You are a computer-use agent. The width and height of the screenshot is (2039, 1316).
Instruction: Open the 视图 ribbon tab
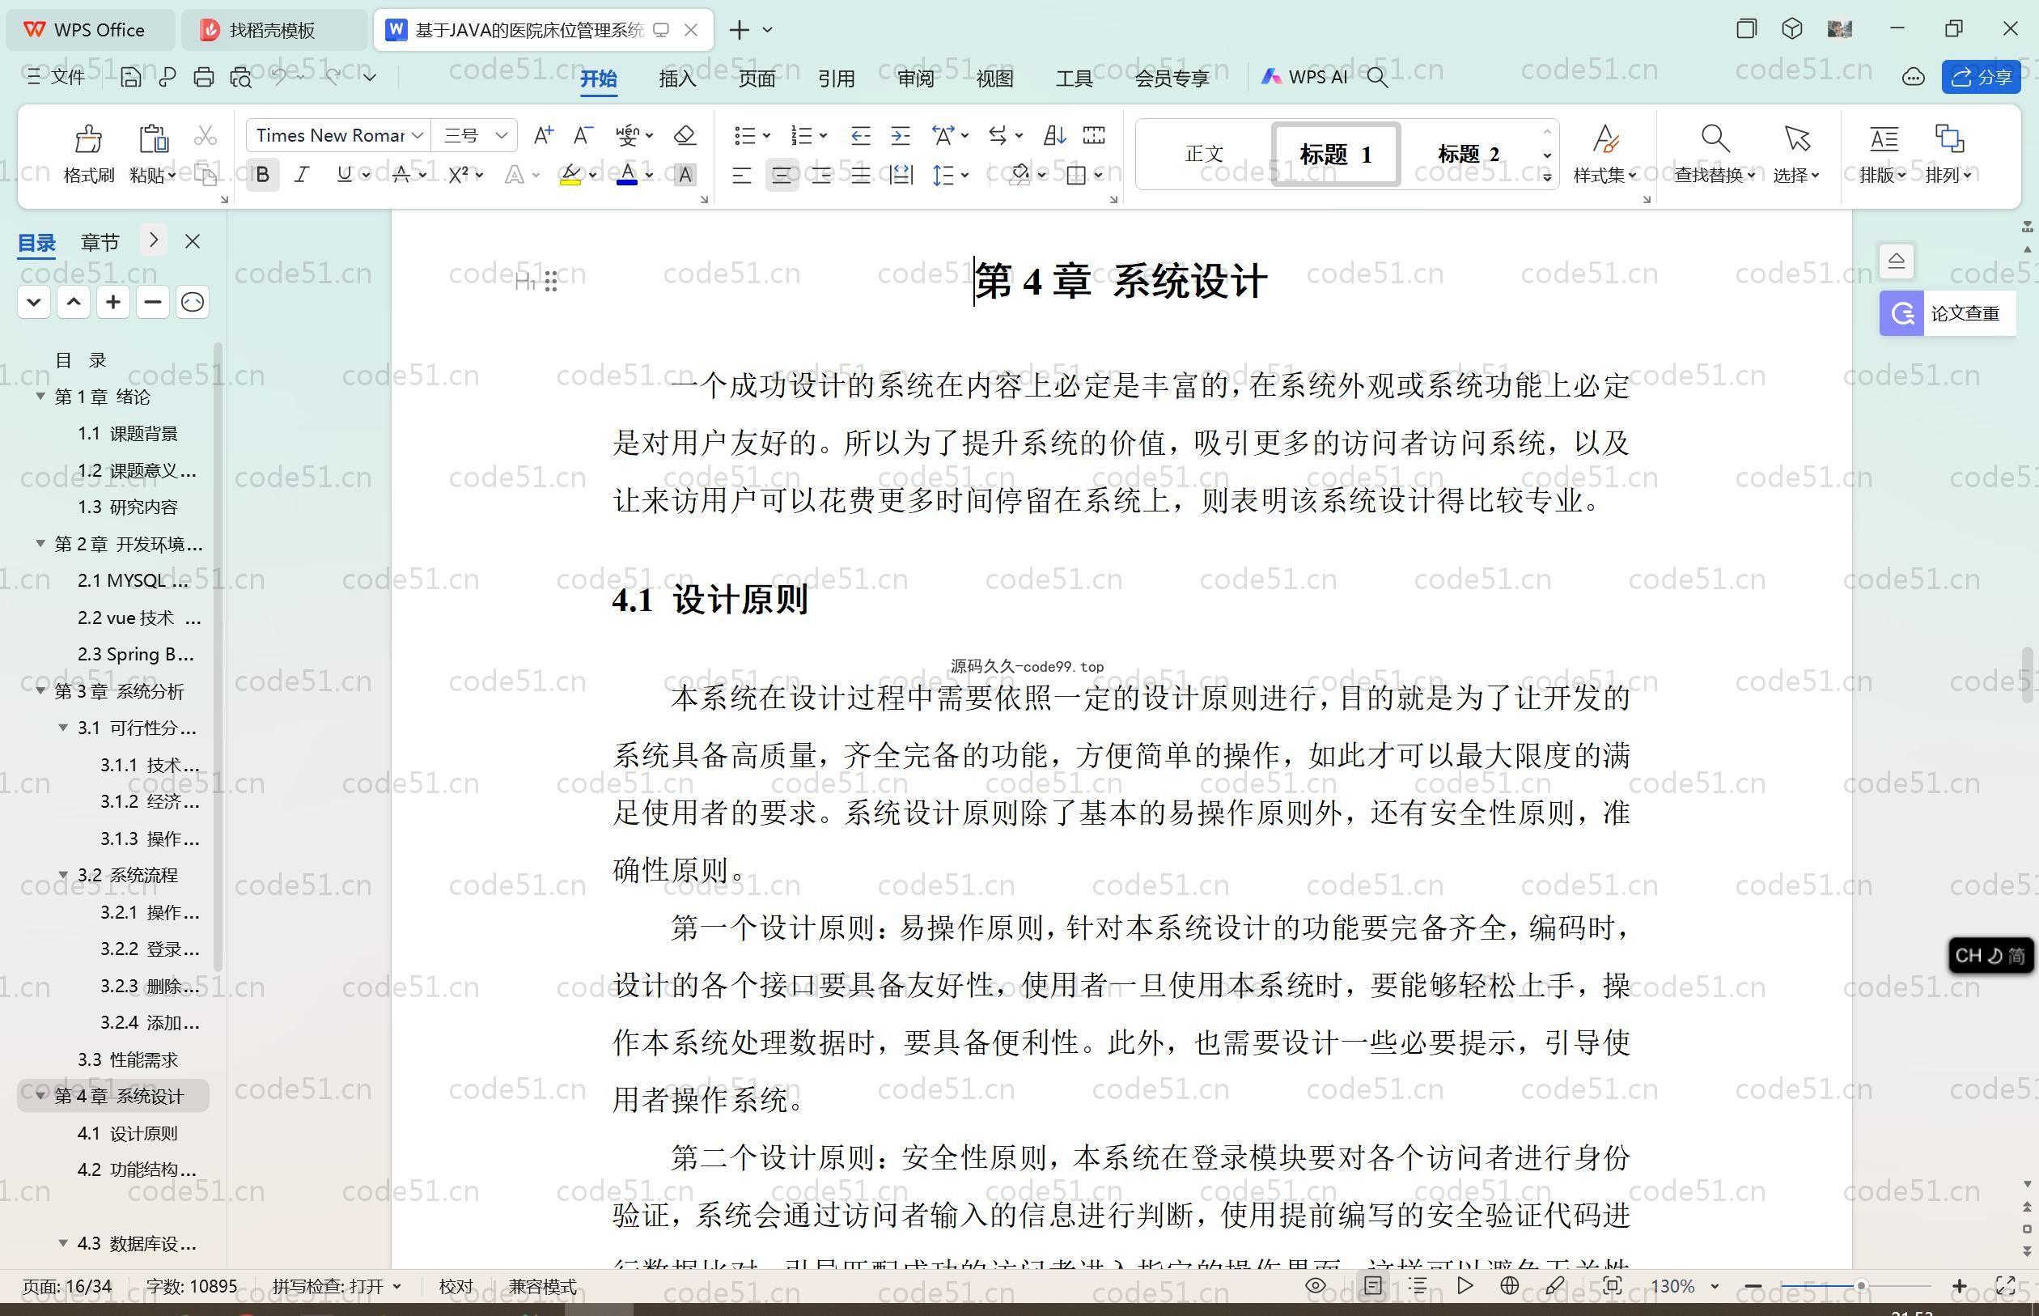(x=995, y=78)
